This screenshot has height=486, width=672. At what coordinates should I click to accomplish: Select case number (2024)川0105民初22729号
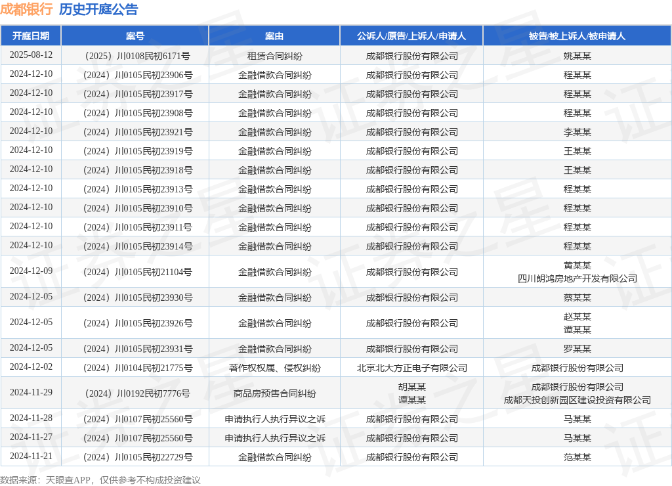(x=138, y=458)
